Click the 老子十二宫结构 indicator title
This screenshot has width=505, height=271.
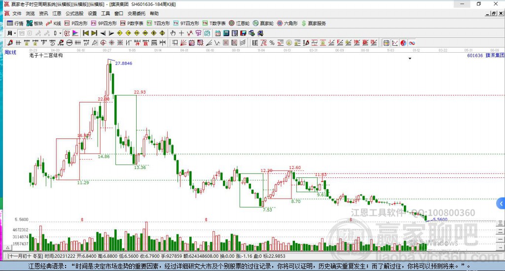pos(46,55)
